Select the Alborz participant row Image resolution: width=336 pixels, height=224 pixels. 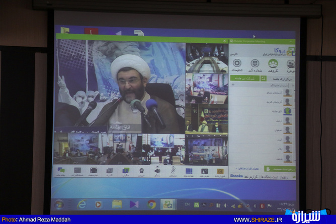click(x=262, y=140)
